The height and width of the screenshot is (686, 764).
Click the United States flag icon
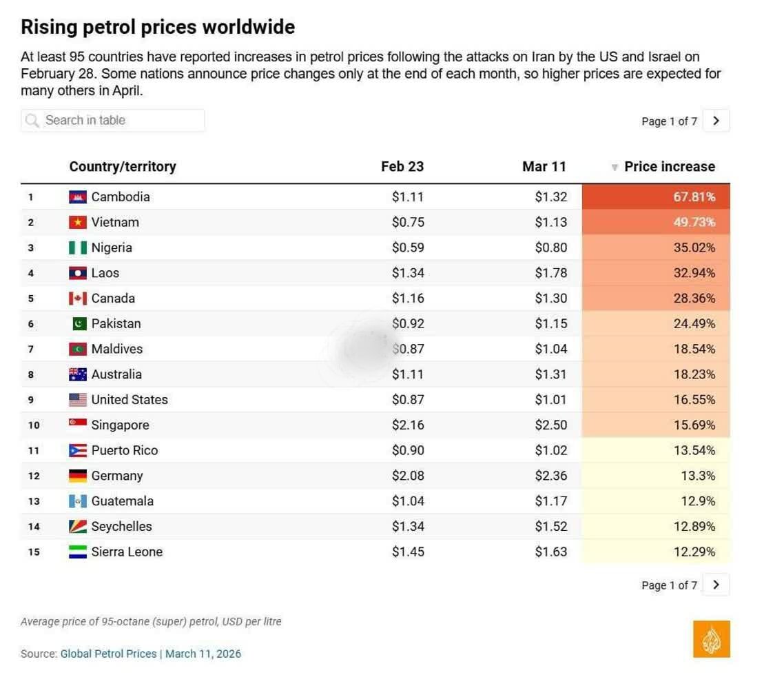78,400
